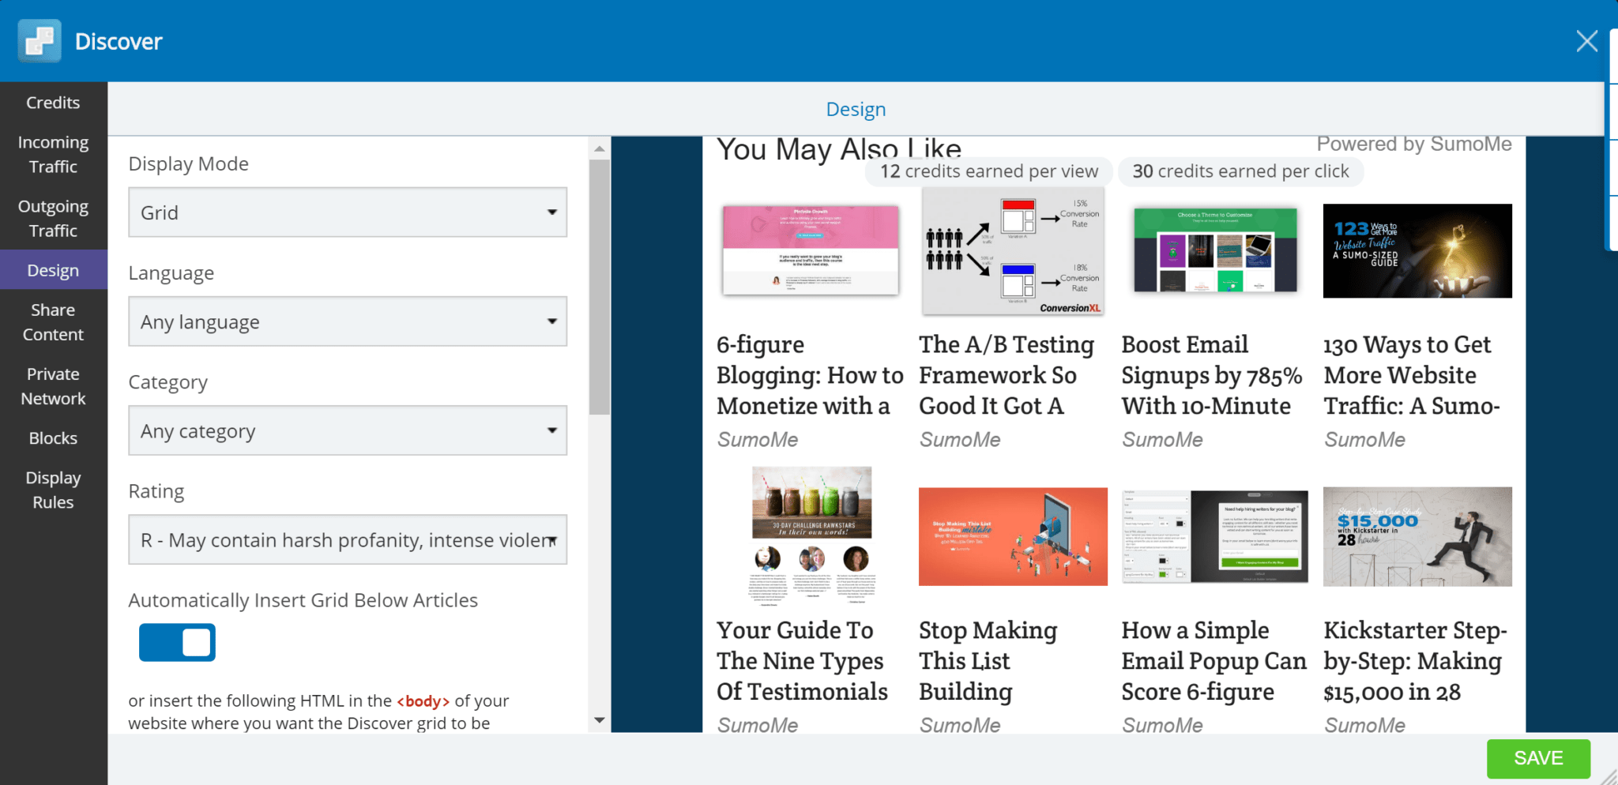Click the Discover title text
The image size is (1618, 785).
coord(119,41)
